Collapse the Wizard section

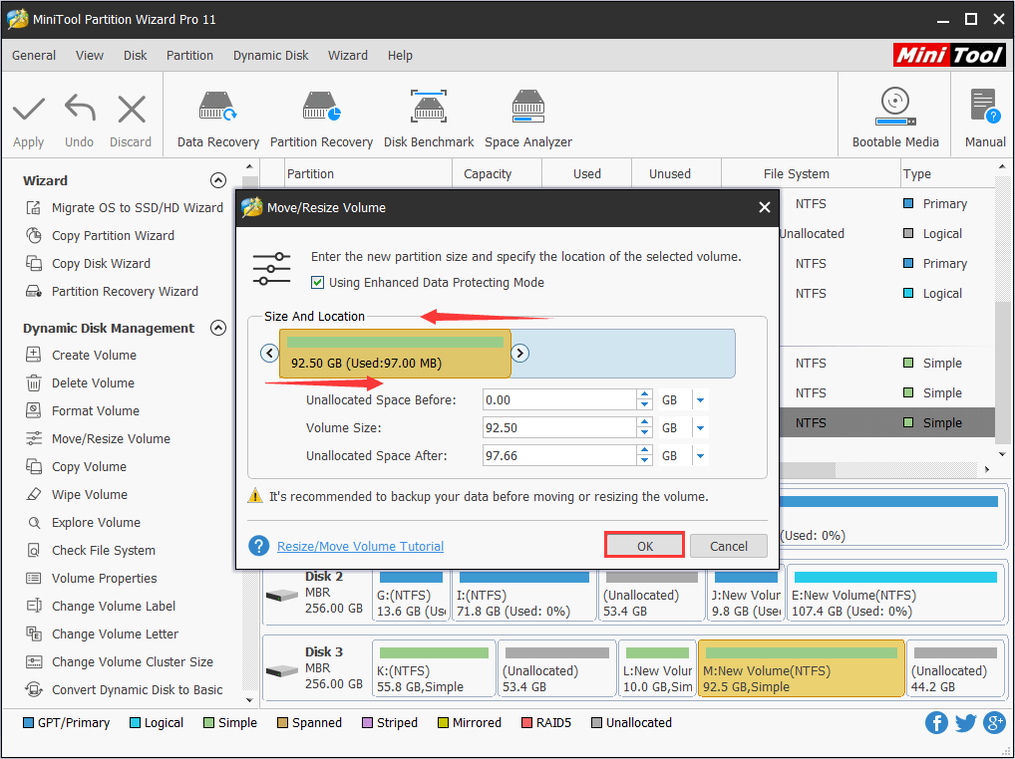[x=218, y=180]
